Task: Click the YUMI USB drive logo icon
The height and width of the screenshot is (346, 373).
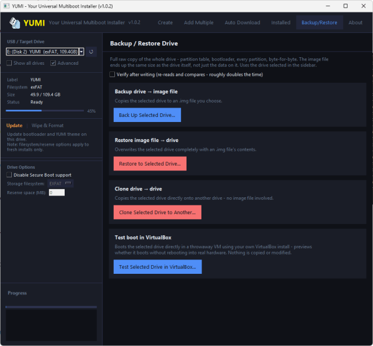Action: click(15, 23)
